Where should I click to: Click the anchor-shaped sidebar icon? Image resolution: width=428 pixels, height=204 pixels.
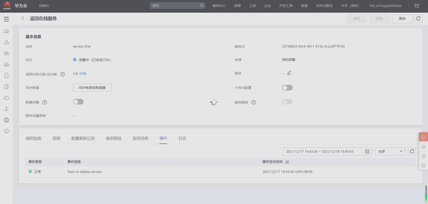click(6, 109)
